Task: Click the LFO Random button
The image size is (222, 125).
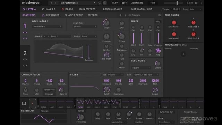Action: point(139,122)
